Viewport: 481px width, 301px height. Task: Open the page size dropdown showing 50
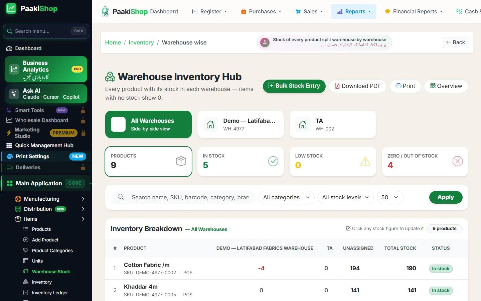390,197
